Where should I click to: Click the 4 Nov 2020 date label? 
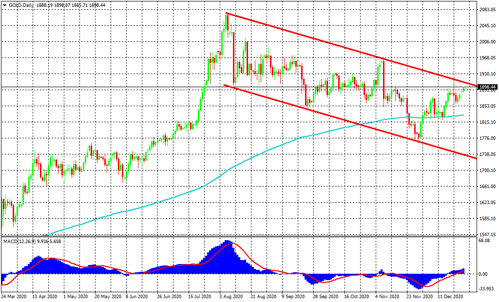coord(387,296)
